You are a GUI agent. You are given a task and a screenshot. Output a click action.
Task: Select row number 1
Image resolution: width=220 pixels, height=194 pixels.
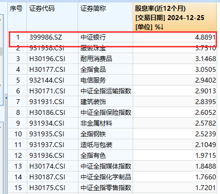18,37
